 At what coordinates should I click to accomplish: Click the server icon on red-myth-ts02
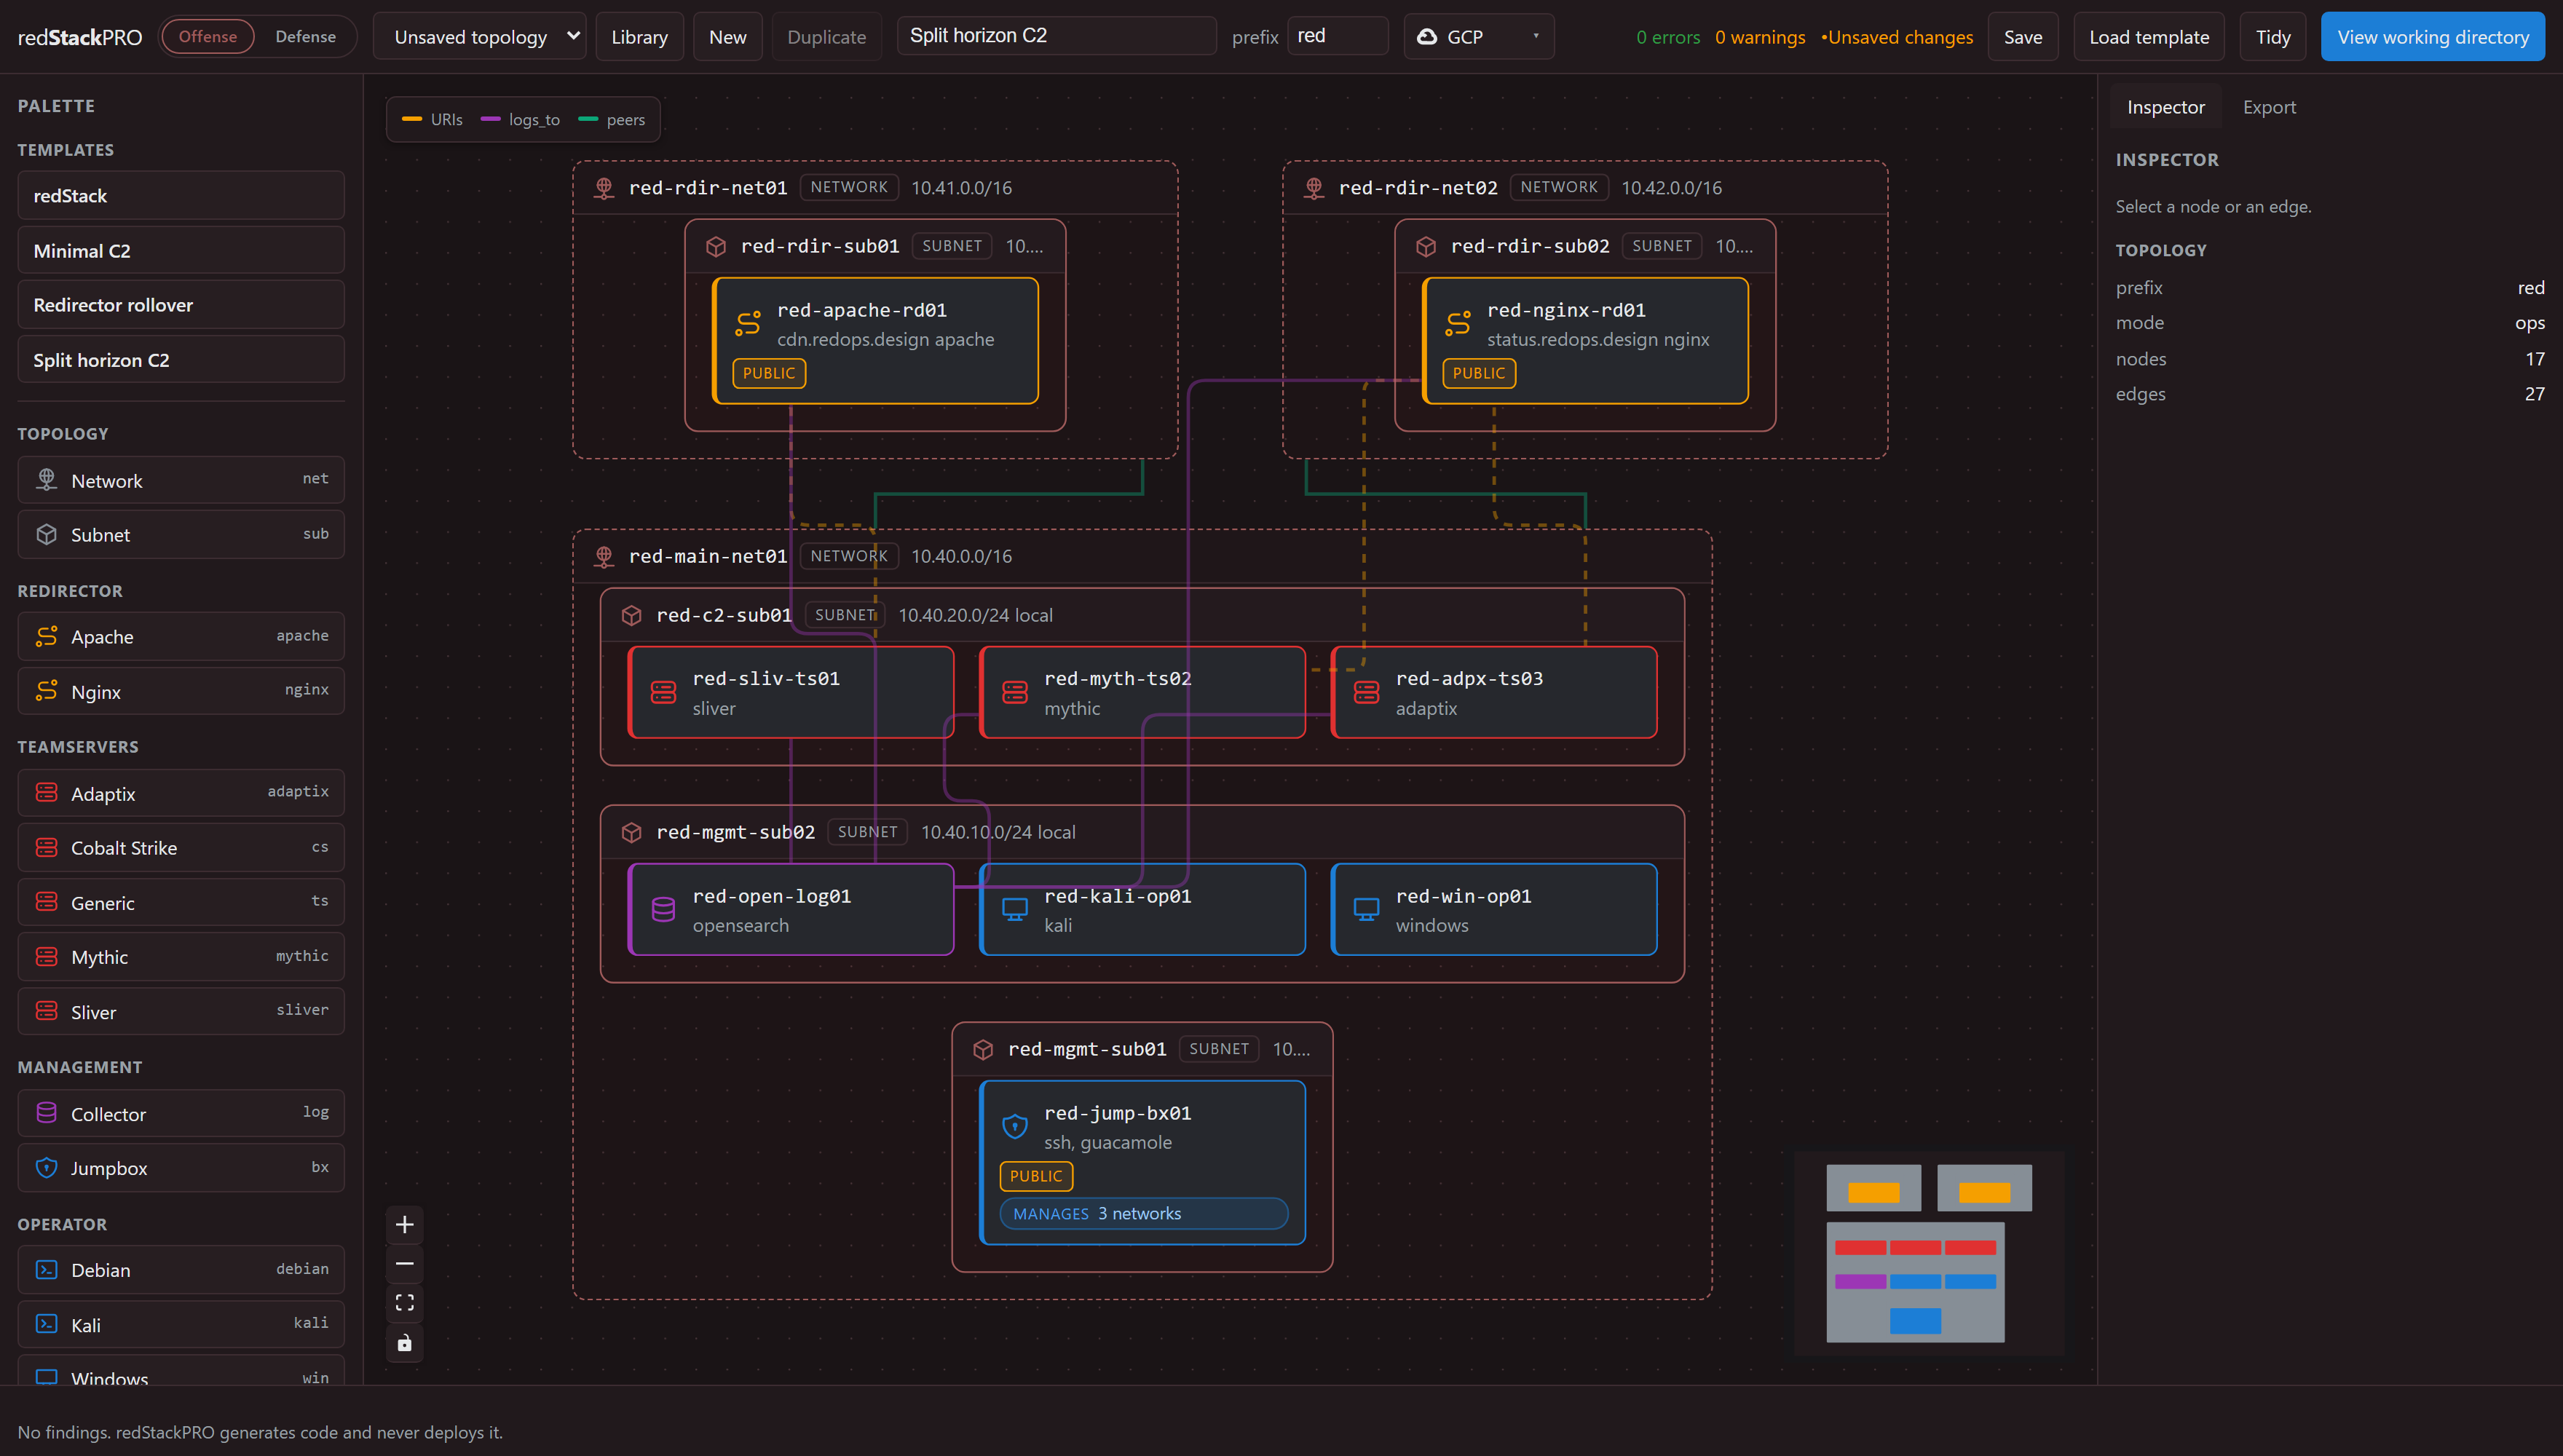pos(1015,692)
